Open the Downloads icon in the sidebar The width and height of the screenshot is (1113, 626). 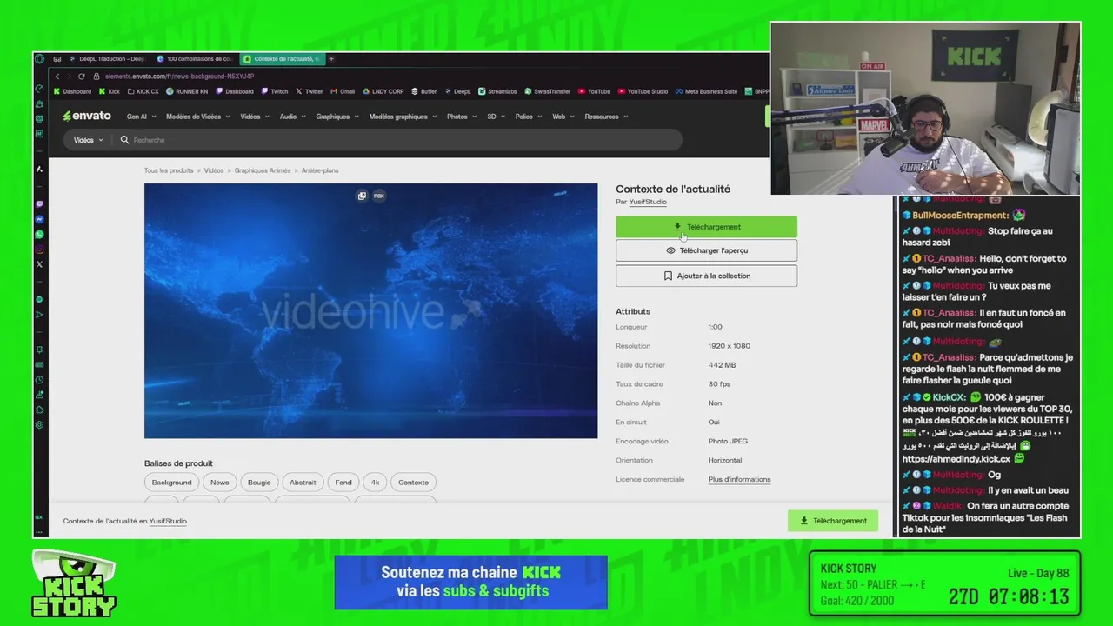point(39,395)
